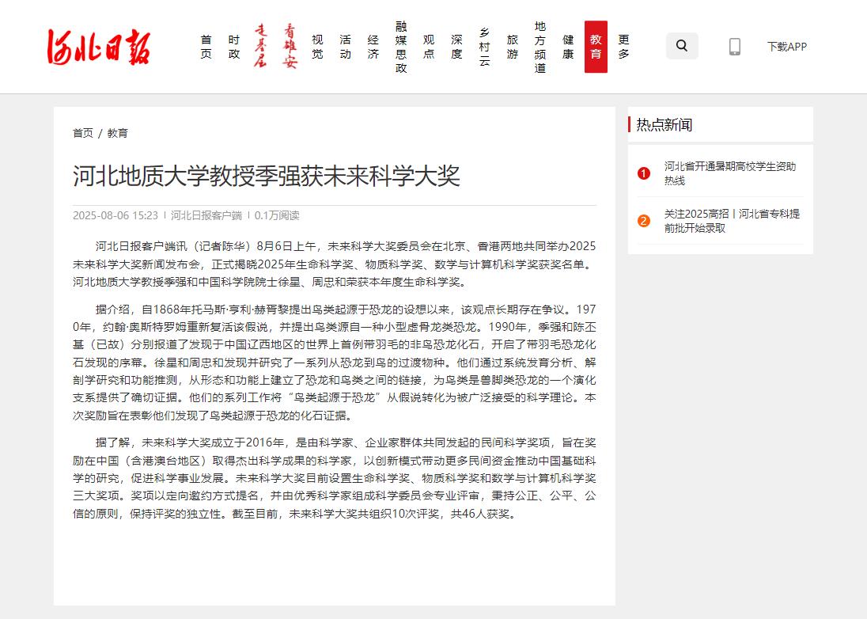Click the orange number 2 badge
This screenshot has height=619, width=867.
pos(644,221)
